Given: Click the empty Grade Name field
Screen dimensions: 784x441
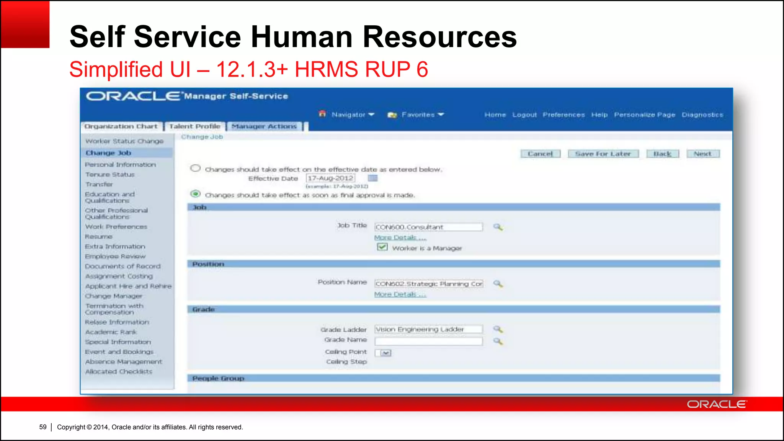Looking at the screenshot, I should [428, 341].
